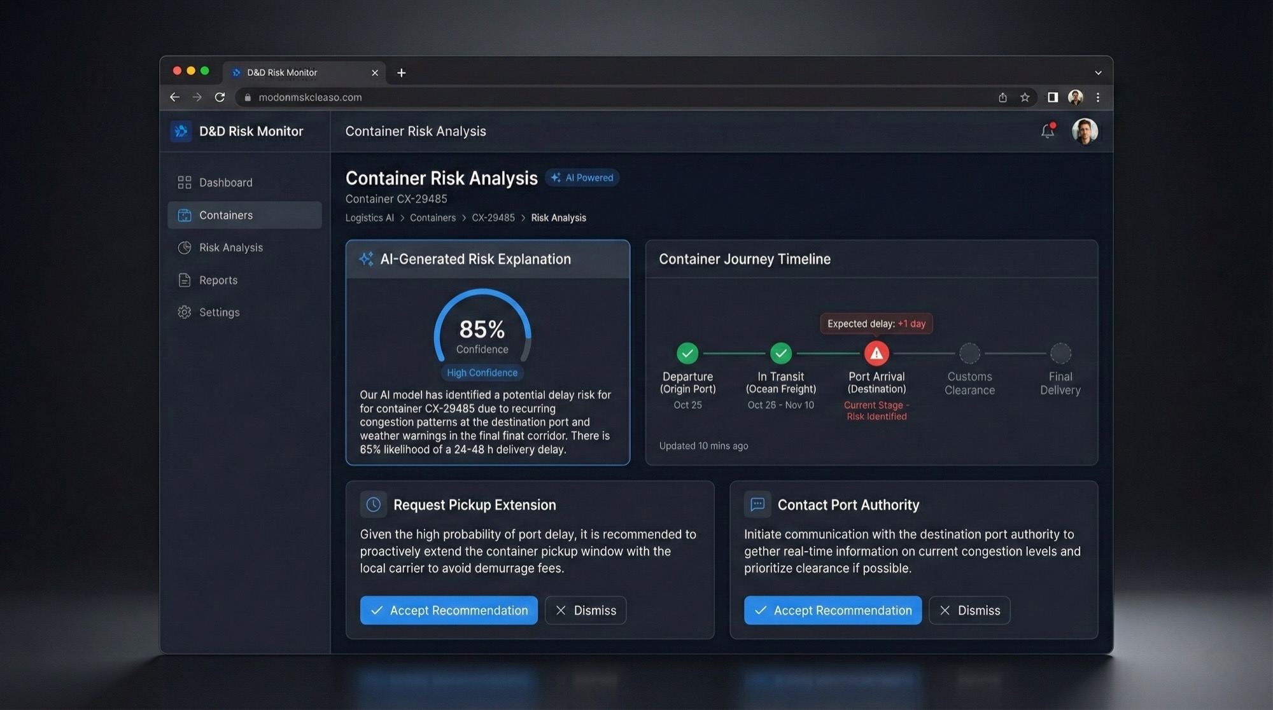Click the D&D Risk Monitor logo

(x=181, y=131)
